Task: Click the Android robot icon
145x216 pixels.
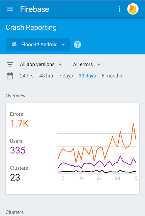Action: [x=14, y=44]
